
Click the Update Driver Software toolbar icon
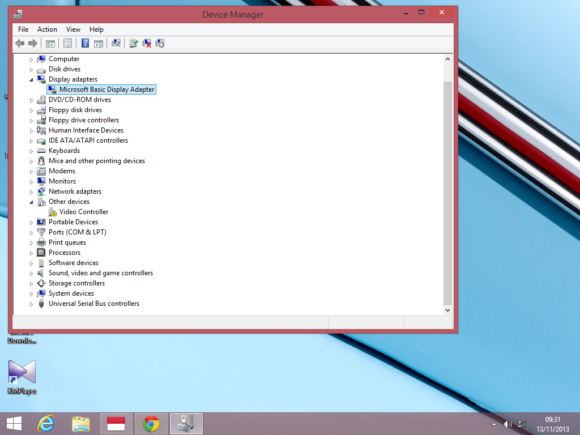pyautogui.click(x=134, y=43)
